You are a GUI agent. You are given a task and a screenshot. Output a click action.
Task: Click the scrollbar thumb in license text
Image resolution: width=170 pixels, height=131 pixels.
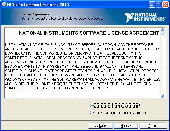[162, 34]
